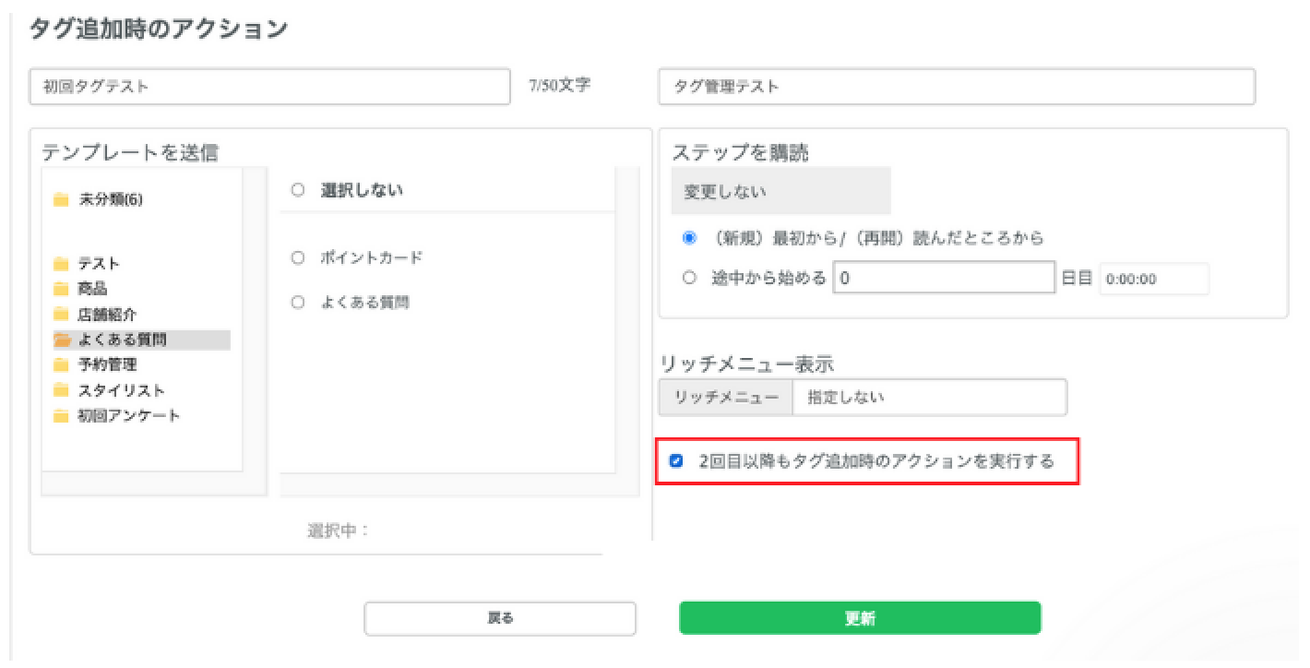The width and height of the screenshot is (1310, 668).
Task: Toggle 2回目以降もタグ追加時のアクションを実行する checkbox
Action: (x=676, y=461)
